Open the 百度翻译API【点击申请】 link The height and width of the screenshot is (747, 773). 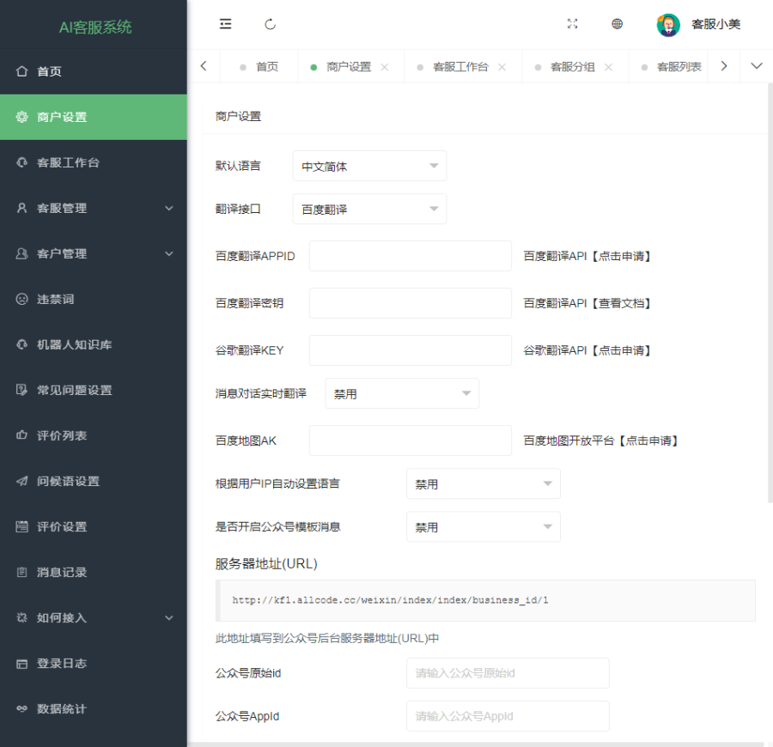click(x=587, y=256)
